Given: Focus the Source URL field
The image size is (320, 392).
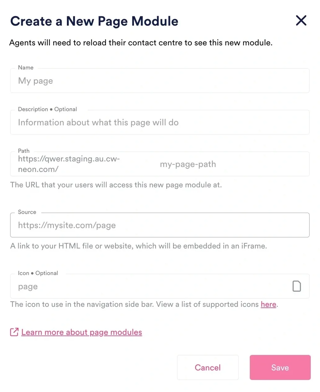Looking at the screenshot, I should point(160,225).
